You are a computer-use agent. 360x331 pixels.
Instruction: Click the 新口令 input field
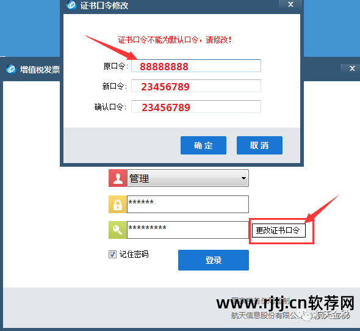click(x=196, y=86)
